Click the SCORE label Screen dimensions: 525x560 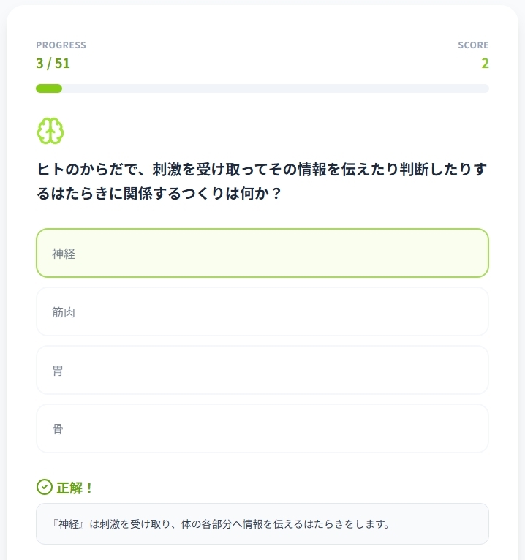point(473,45)
